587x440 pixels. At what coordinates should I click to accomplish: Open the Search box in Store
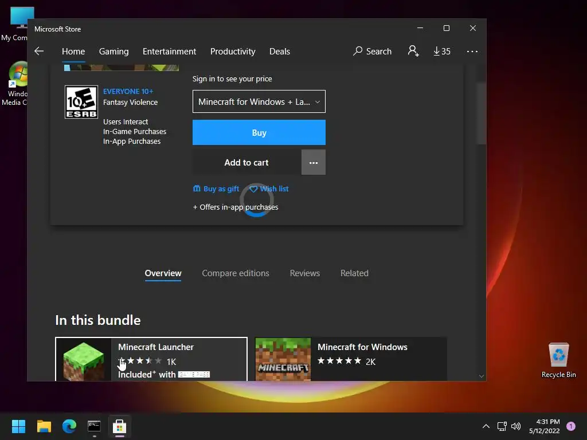click(x=372, y=51)
